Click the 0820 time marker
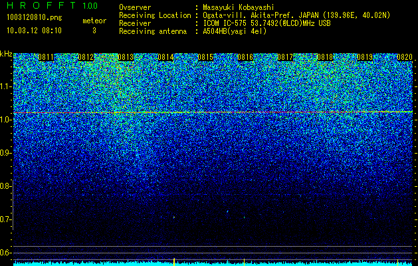The image size is (418, 266). click(405, 57)
